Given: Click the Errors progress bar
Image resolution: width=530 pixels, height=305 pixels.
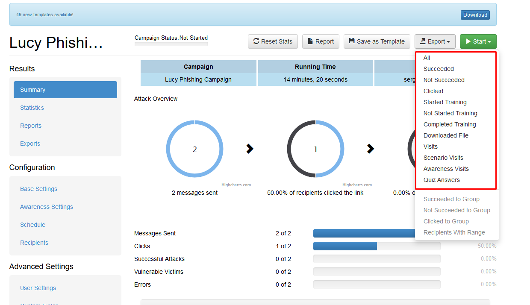Looking at the screenshot, I should (377, 284).
